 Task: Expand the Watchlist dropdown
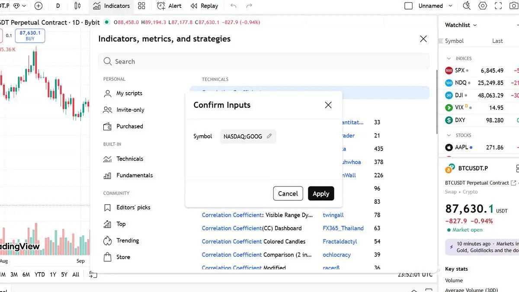click(475, 25)
